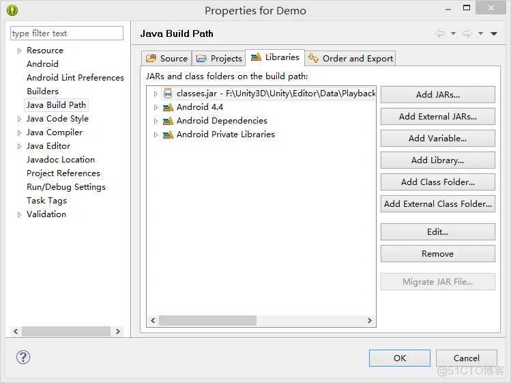Expand the Java Compiler category
511x383 pixels.
click(19, 132)
